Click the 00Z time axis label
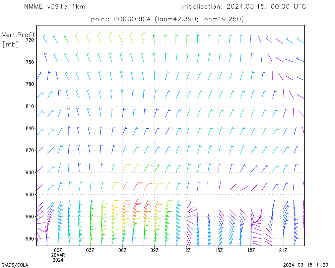This screenshot has width=335, height=268. tap(58, 250)
